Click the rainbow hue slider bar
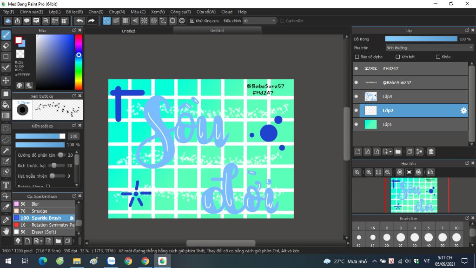476x268 pixels. [79, 62]
